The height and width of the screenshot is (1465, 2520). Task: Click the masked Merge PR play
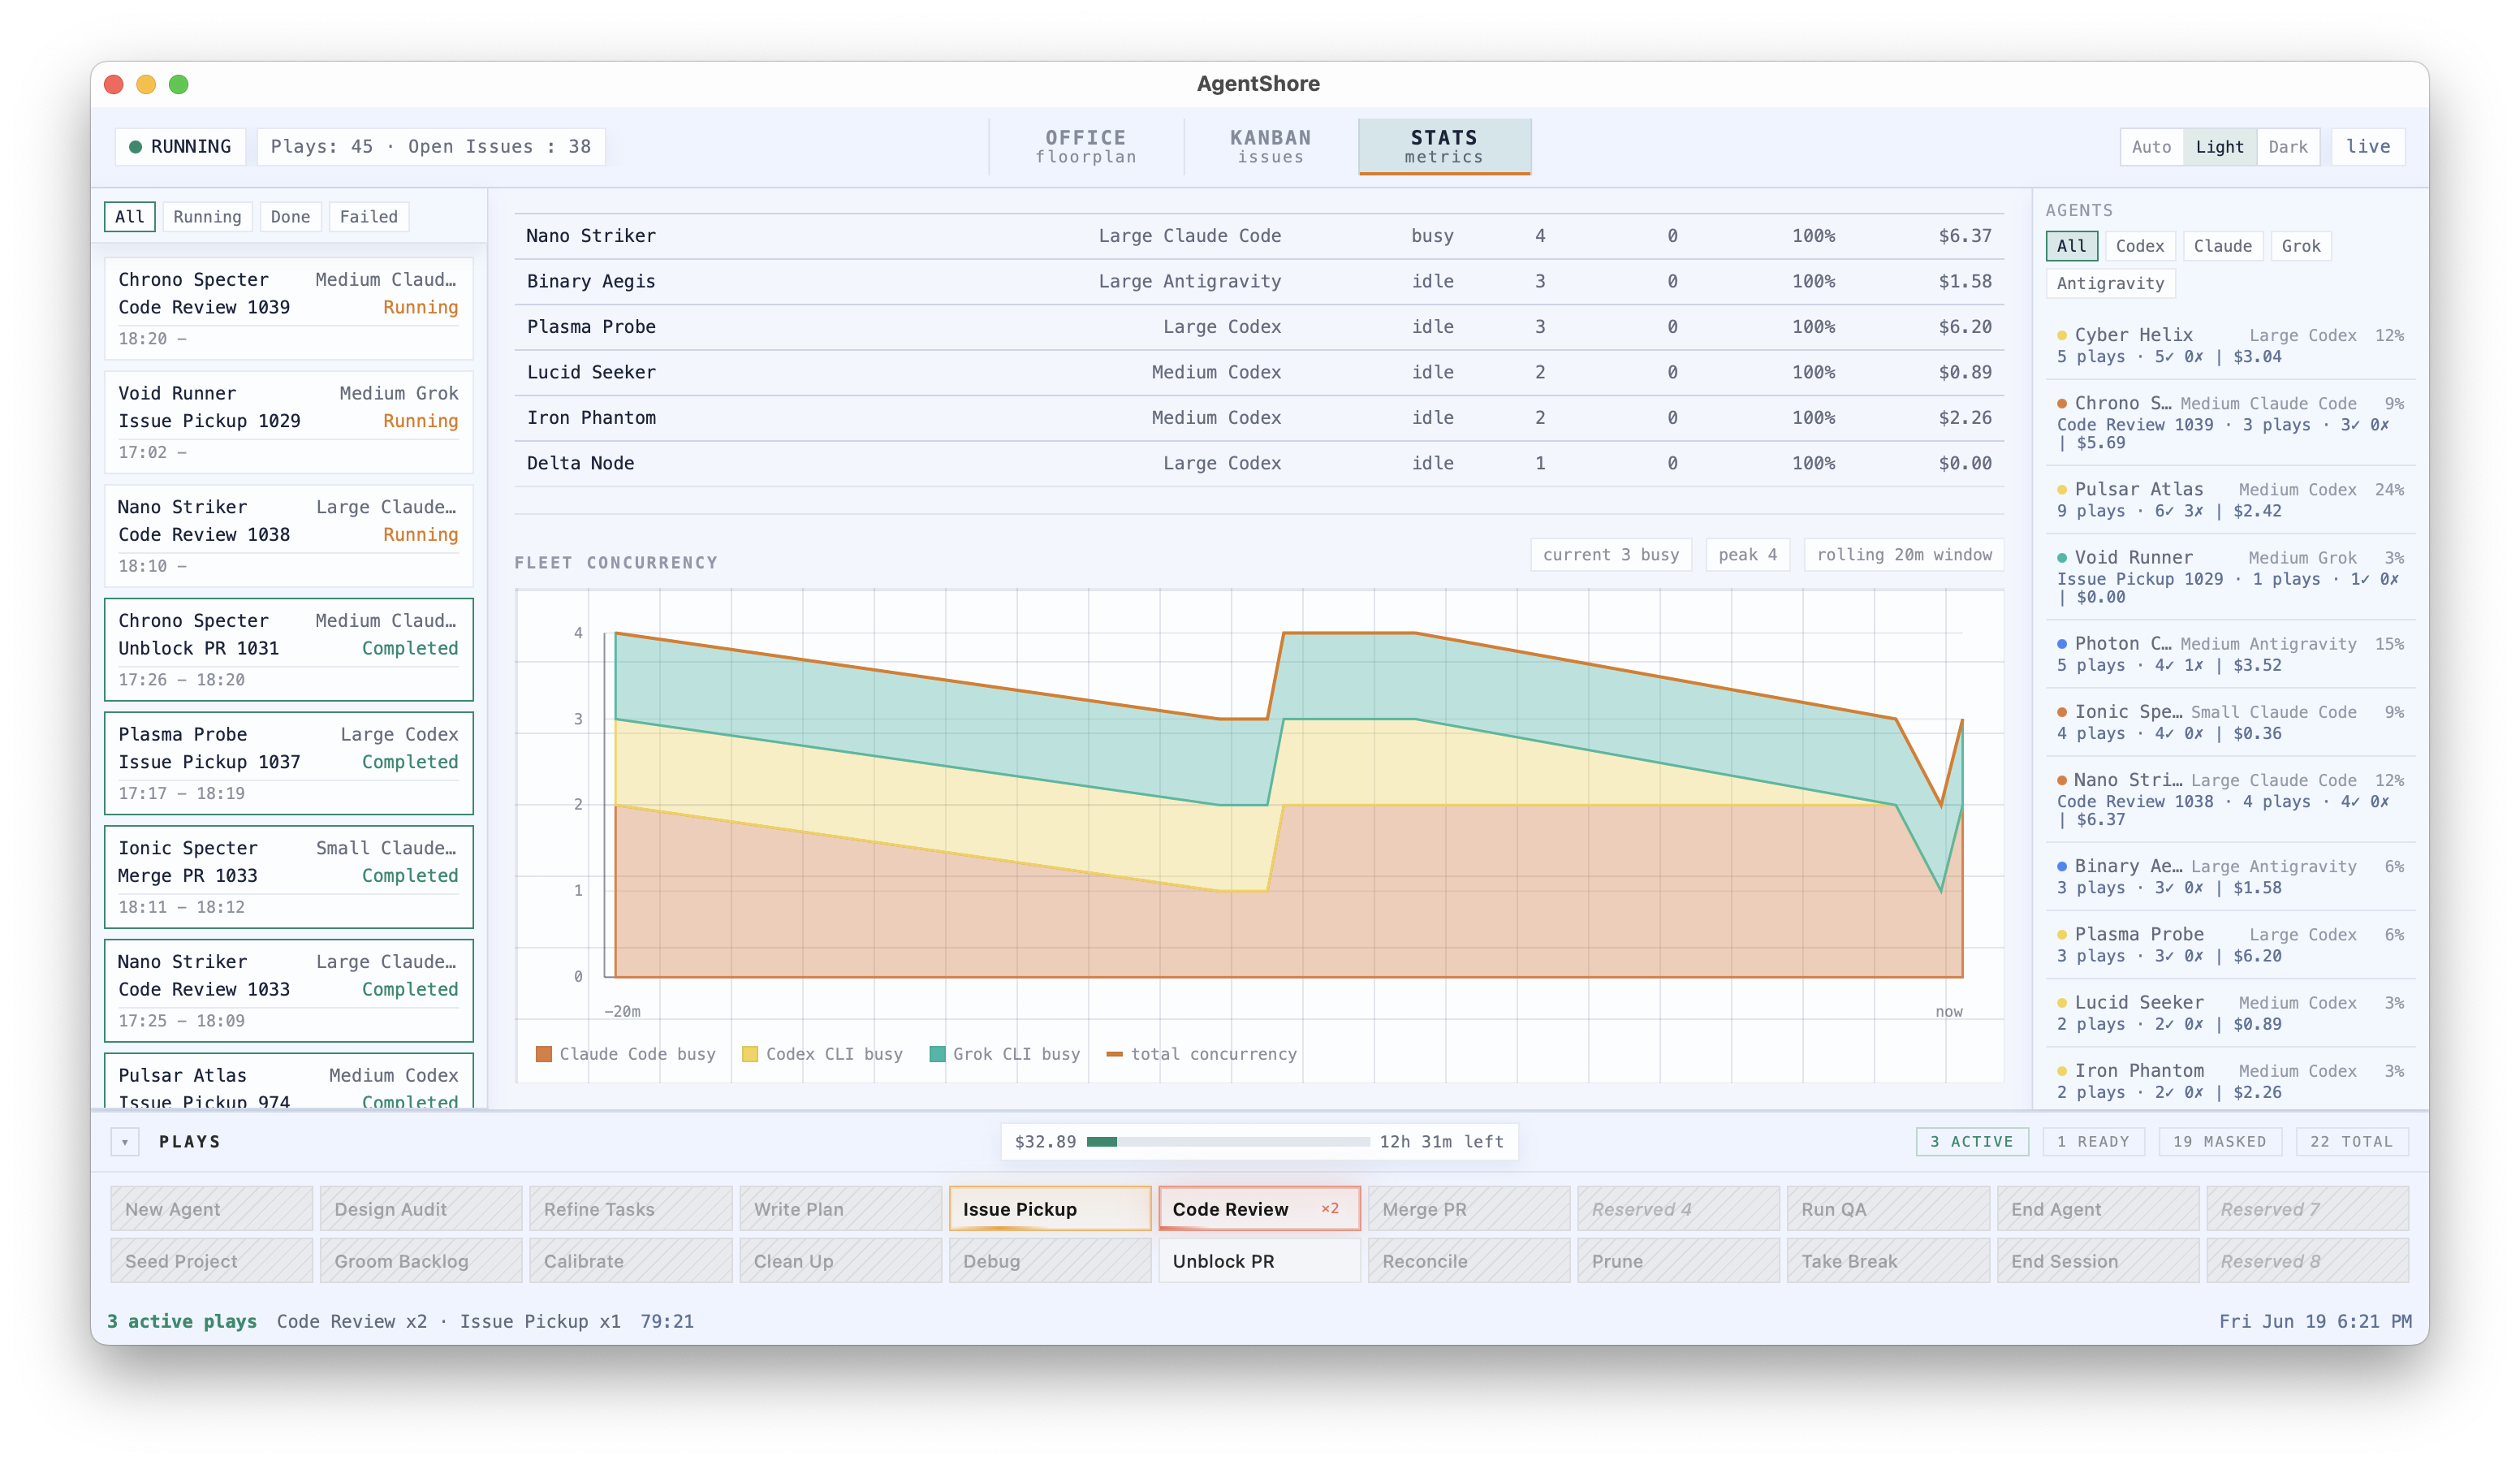click(1469, 1209)
